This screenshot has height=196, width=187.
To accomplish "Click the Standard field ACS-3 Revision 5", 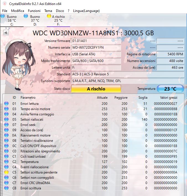I will point(128,74).
